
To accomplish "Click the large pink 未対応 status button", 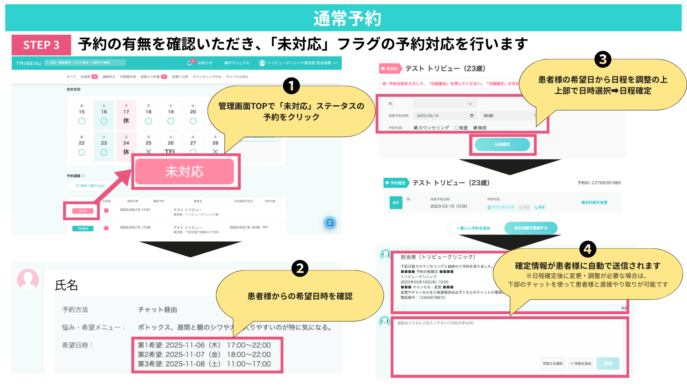I will click(185, 172).
